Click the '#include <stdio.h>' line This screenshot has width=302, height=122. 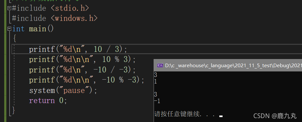(x=51, y=8)
